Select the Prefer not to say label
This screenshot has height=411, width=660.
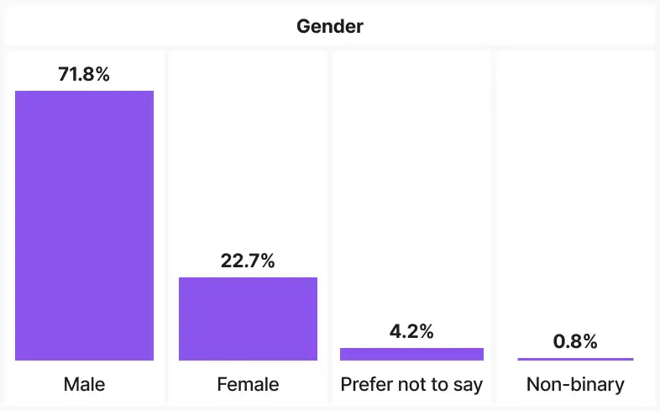[411, 385]
